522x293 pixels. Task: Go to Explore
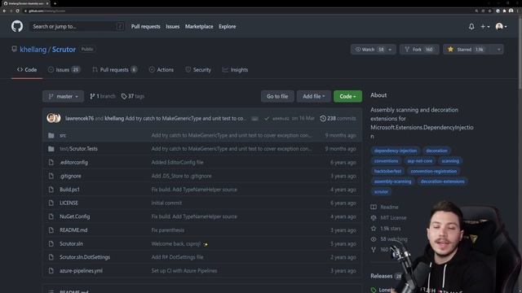pos(227,27)
